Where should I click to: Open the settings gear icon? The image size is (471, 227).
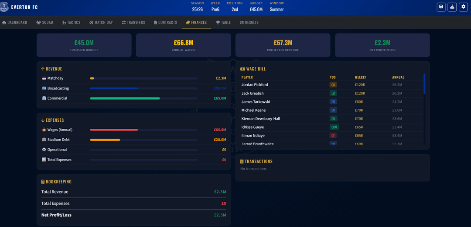pyautogui.click(x=463, y=7)
